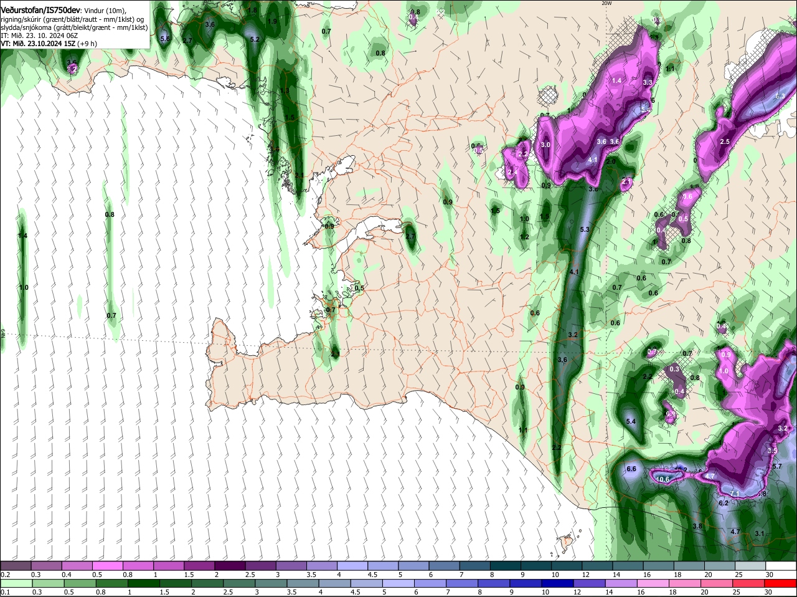Click the 3.5 swatch in the lower rain scale
The height and width of the screenshot is (597, 797).
click(x=303, y=583)
